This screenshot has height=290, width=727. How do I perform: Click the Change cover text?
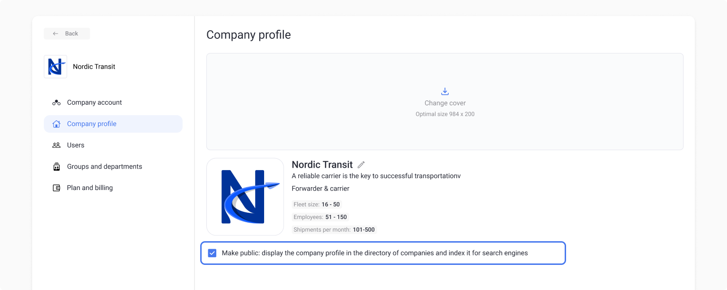tap(445, 103)
